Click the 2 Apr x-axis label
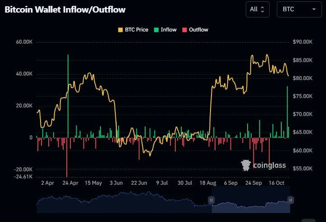 [x=48, y=183]
